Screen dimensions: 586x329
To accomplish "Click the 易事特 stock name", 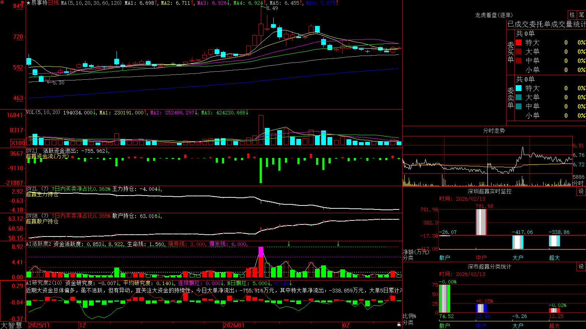I will (39, 3).
